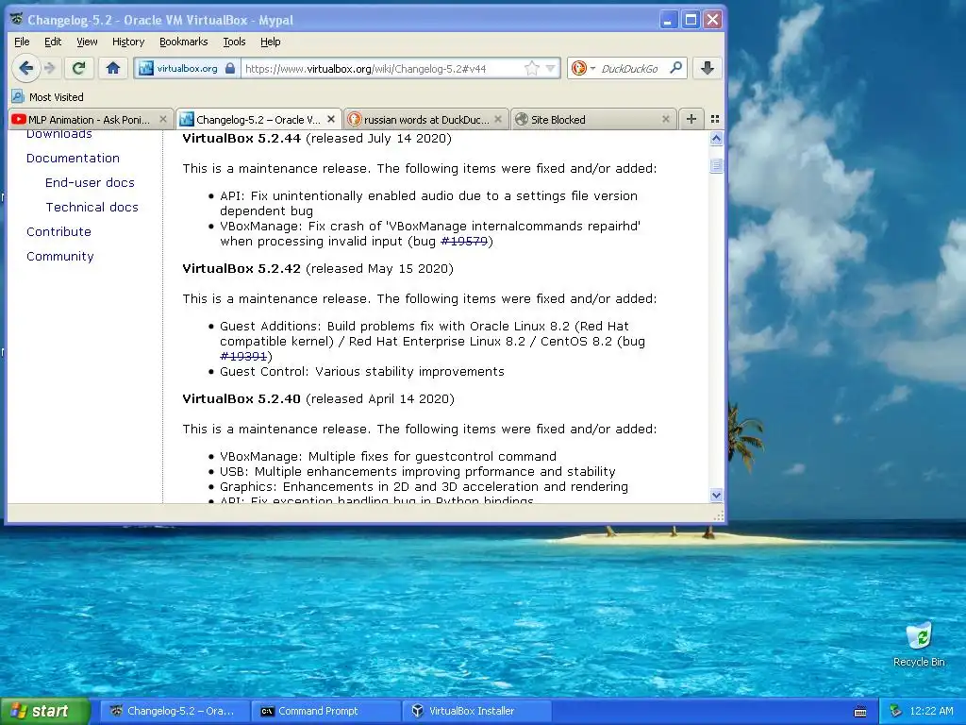966x725 pixels.
Task: Click the Mypal raccoon icon in title bar
Action: pos(17,19)
